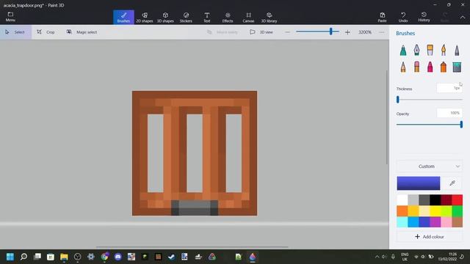
Task: Open Steam from the taskbar
Action: click(x=171, y=257)
